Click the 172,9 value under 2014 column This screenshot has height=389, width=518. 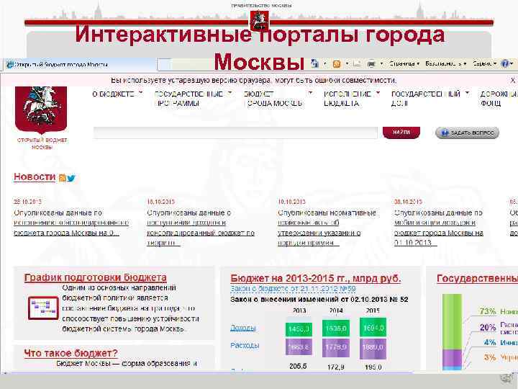click(x=336, y=367)
